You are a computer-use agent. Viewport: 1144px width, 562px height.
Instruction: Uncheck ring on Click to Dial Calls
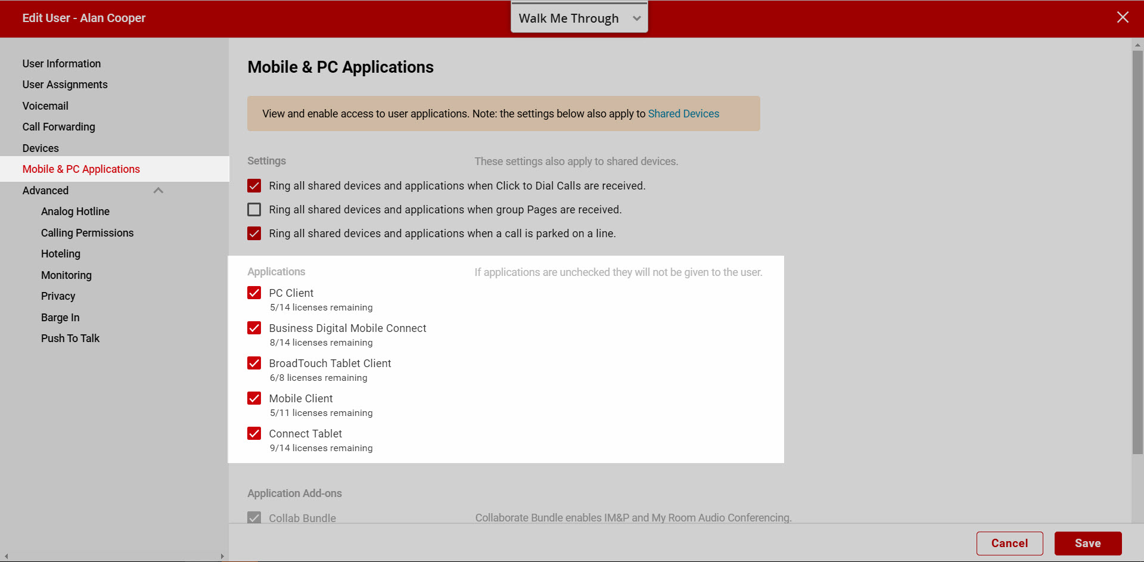click(x=254, y=186)
